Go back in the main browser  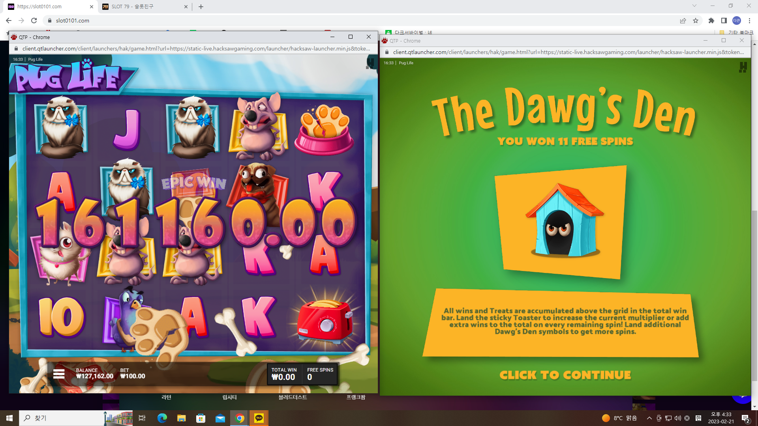click(x=9, y=21)
